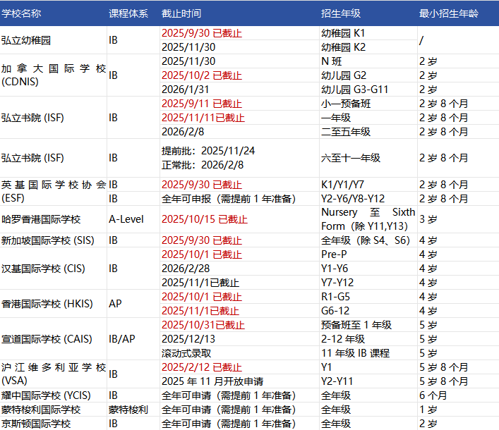499x430 pixels.
Task: Click the A-Level curriculum cell
Action: [133, 219]
